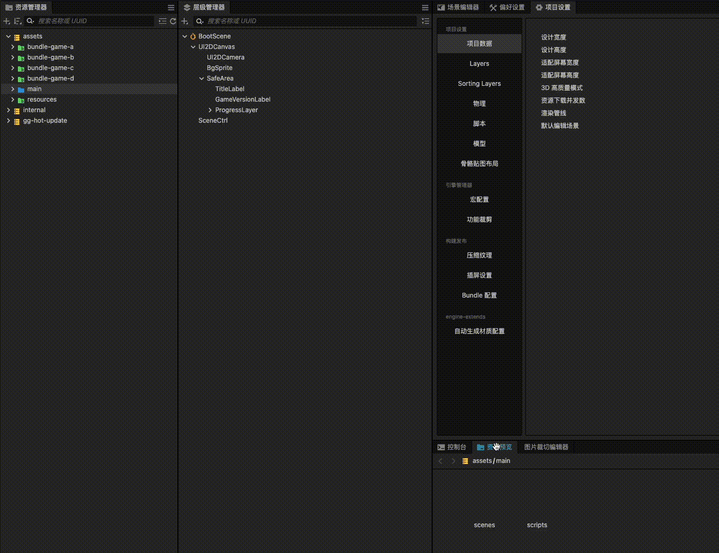The height and width of the screenshot is (553, 719).
Task: Open the 控制台 tab
Action: coord(452,447)
